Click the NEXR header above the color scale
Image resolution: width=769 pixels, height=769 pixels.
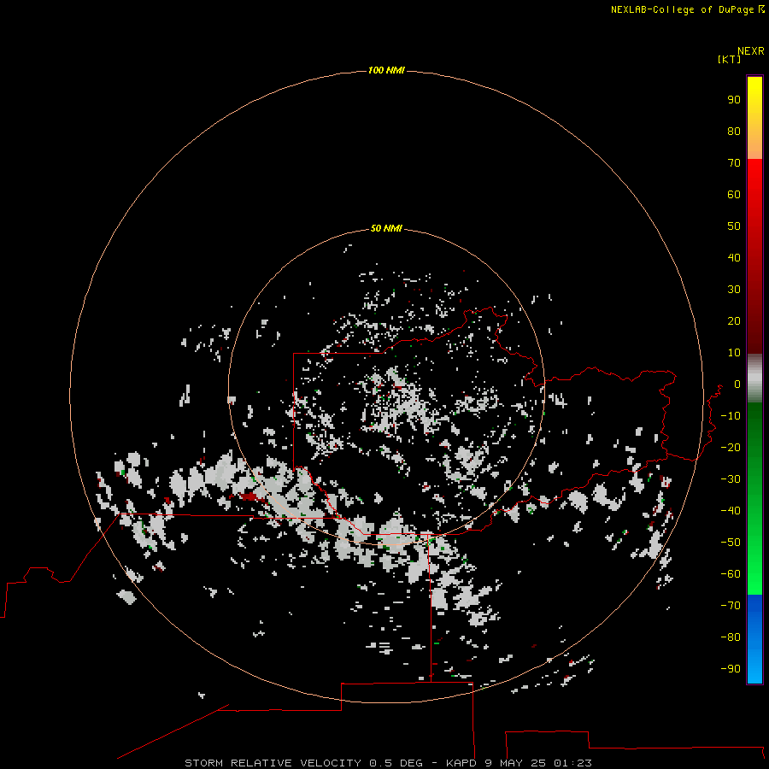[x=751, y=51]
